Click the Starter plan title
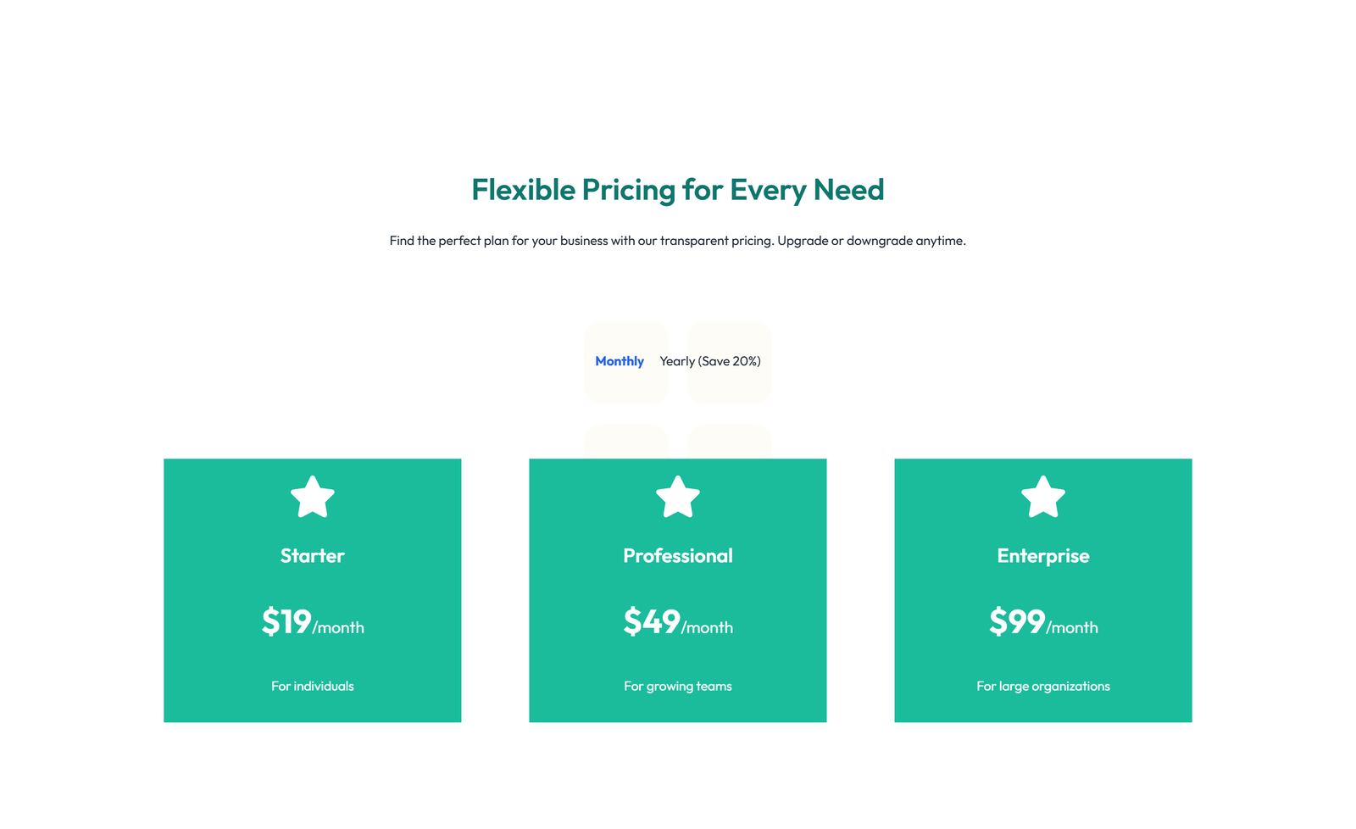This screenshot has width=1356, height=829. click(x=312, y=556)
